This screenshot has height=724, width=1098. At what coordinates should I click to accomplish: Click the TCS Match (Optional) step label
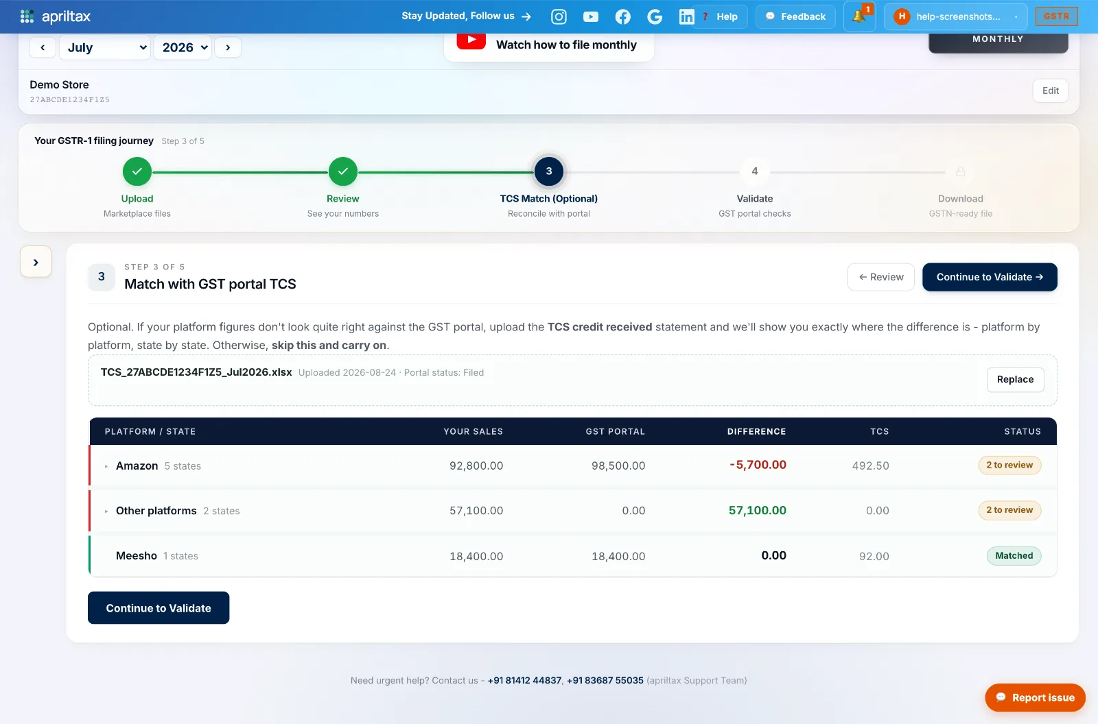tap(549, 199)
